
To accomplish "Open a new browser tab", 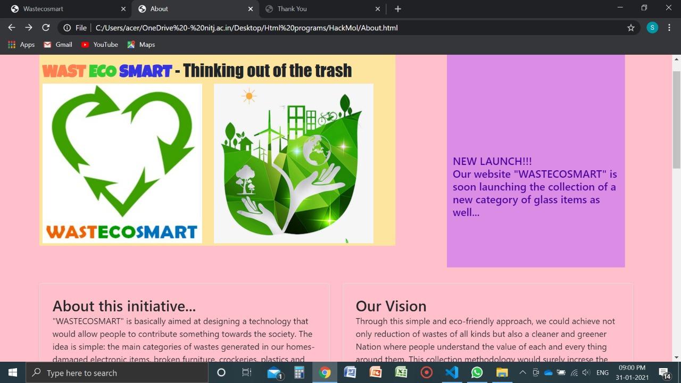I will click(x=398, y=9).
